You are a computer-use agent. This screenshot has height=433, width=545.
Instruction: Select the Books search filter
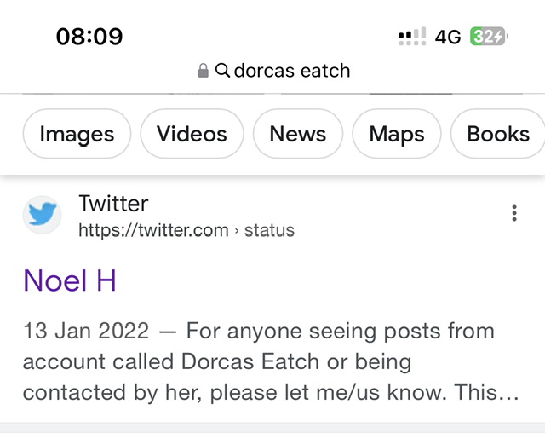[498, 134]
